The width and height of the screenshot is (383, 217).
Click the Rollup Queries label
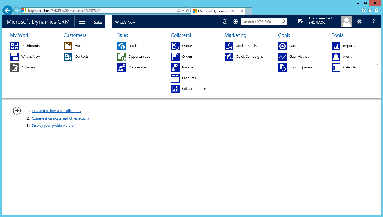click(x=301, y=67)
